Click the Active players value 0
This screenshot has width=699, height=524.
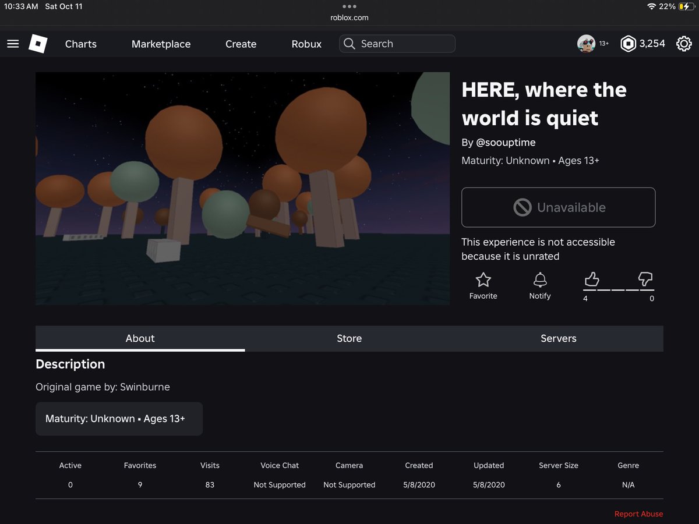pos(70,484)
